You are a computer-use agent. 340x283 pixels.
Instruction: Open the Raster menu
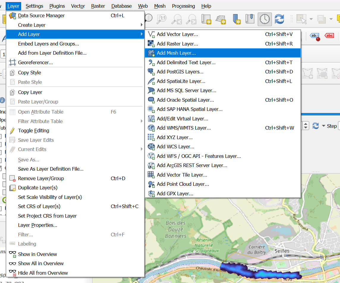pos(98,6)
